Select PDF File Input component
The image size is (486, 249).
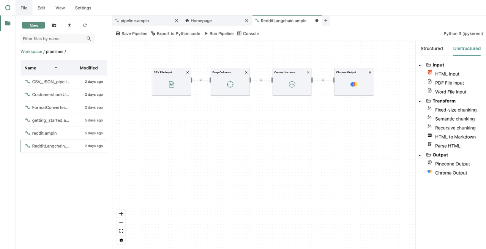point(449,83)
